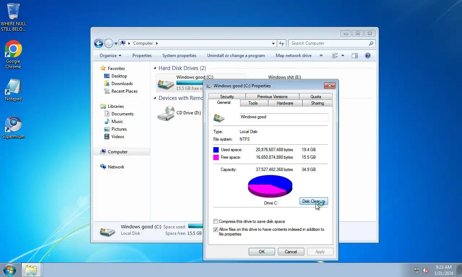Viewport: 462px width, 277px height.
Task: Click the Disk Cleanup button
Action: (314, 201)
